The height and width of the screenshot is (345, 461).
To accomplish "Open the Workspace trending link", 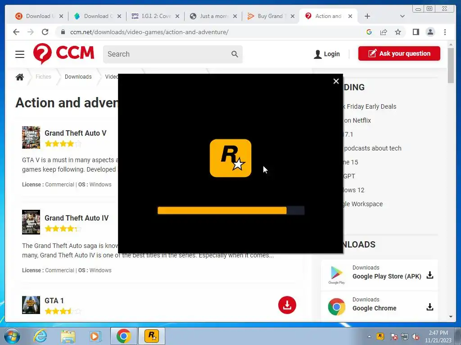I will point(363,204).
